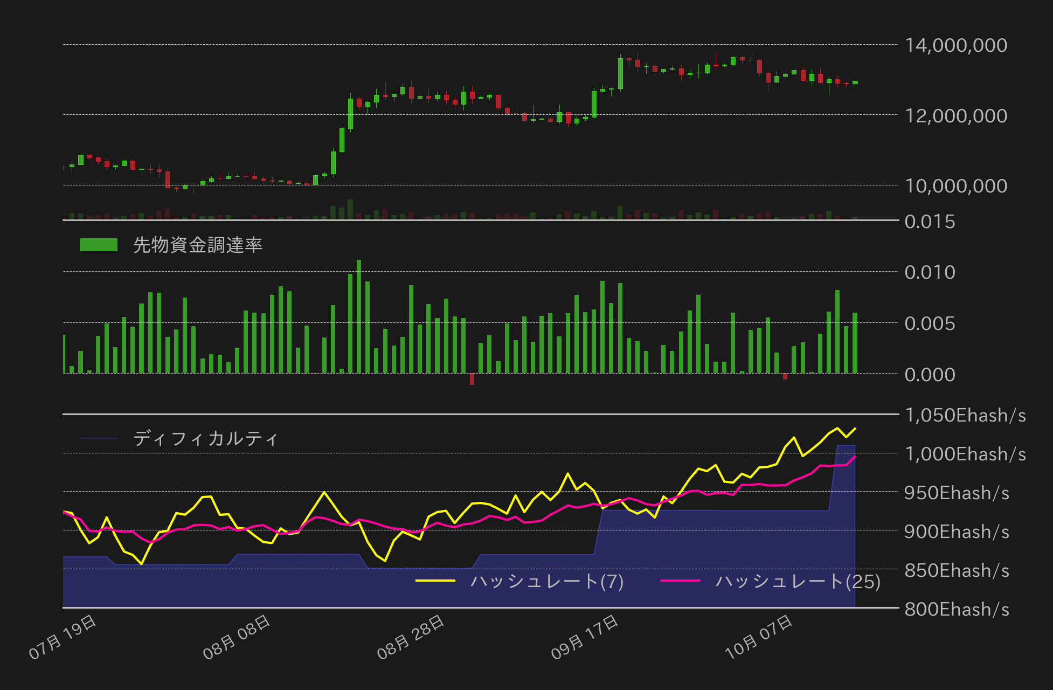The width and height of the screenshot is (1053, 690).
Task: Click the 900Ehash/s axis label
Action: coord(957,532)
